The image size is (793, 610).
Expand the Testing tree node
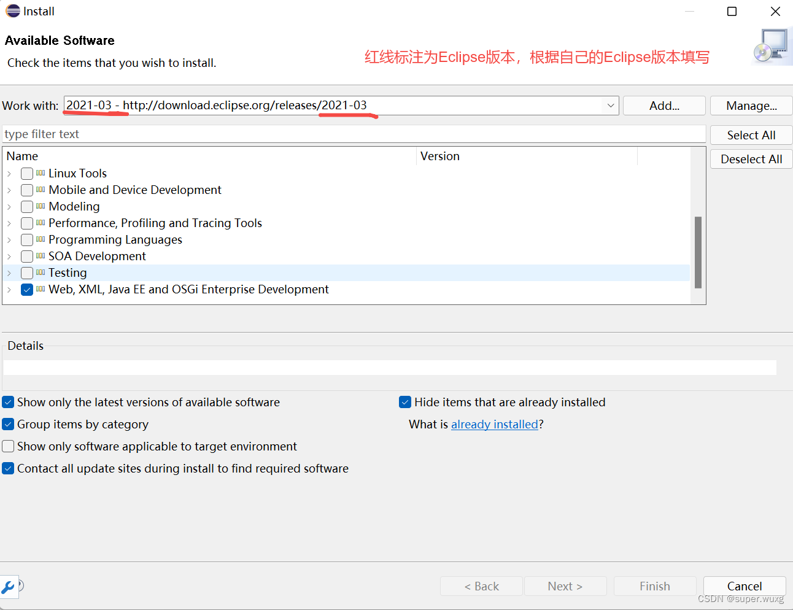point(10,272)
